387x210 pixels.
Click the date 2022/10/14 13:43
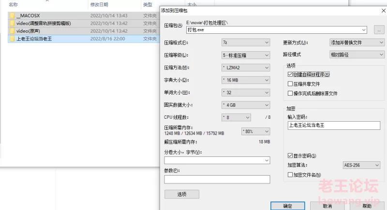point(109,15)
